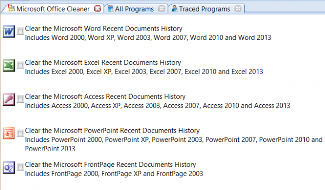Select the FrontPage recent documents checkbox
This screenshot has width=325, height=190.
[20, 167]
